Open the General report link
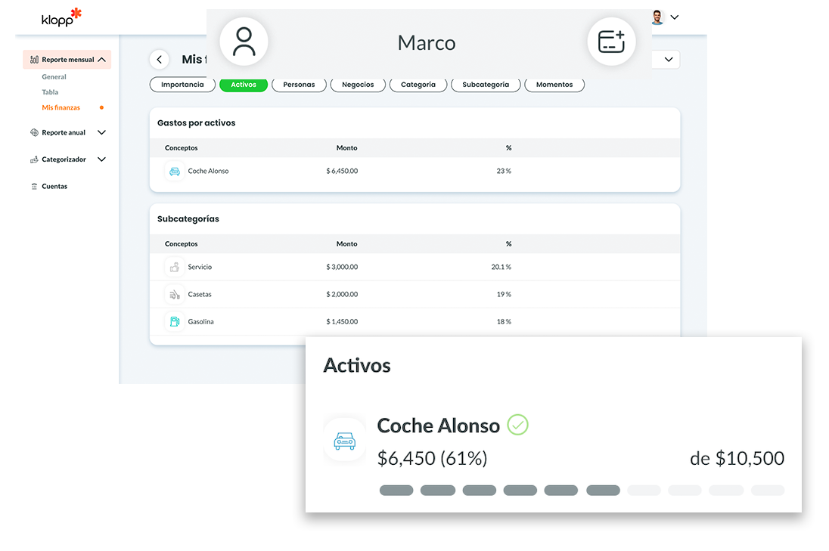The width and height of the screenshot is (829, 551). tap(54, 77)
